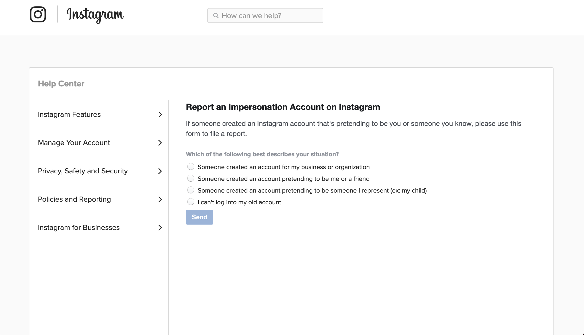The width and height of the screenshot is (584, 335).
Task: Click the chevron beside Policies and Reporting
Action: pyautogui.click(x=160, y=200)
